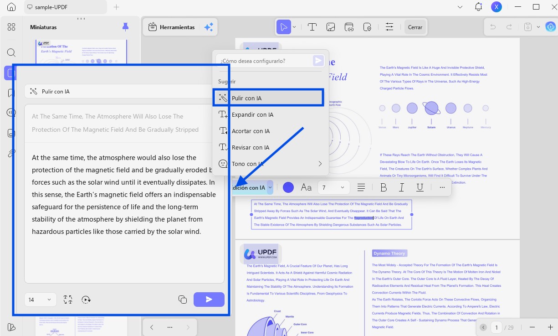Open the search icon in left sidebar

click(11, 52)
